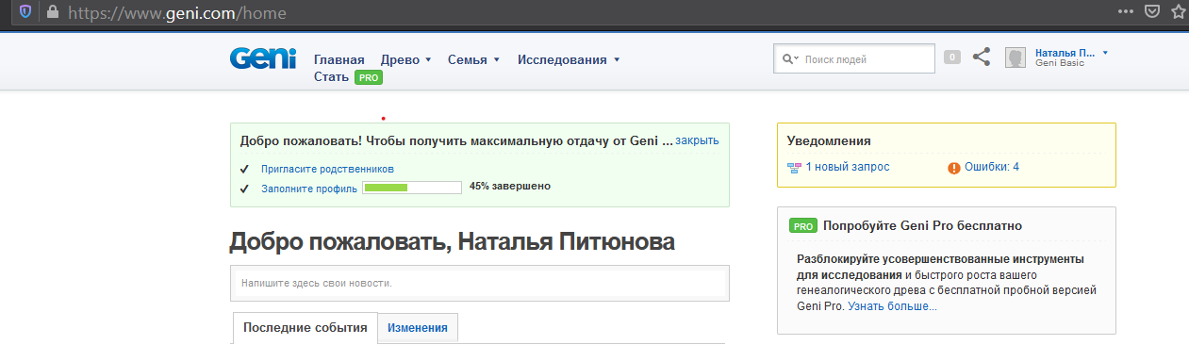Save page to Pocket icon
This screenshot has width=1189, height=345.
(1151, 12)
